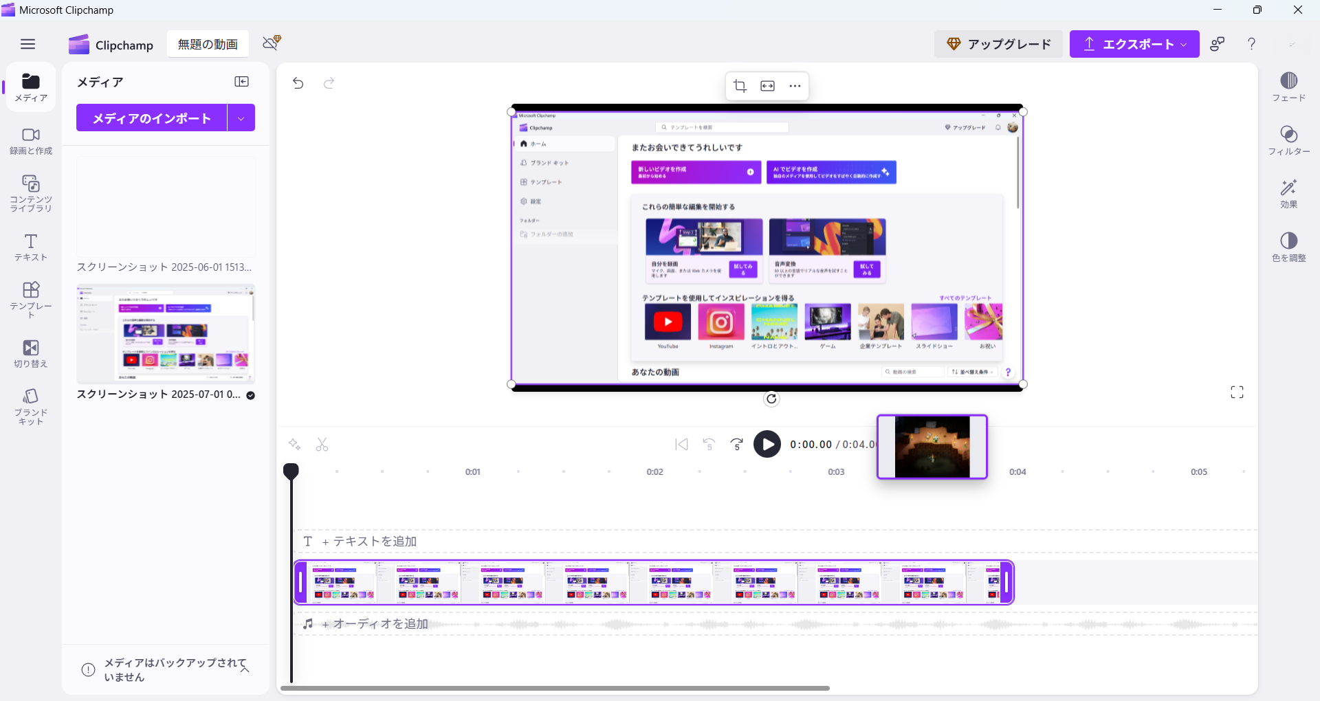Click the timeline playhead marker
Viewport: 1320px width, 701px height.
point(291,471)
